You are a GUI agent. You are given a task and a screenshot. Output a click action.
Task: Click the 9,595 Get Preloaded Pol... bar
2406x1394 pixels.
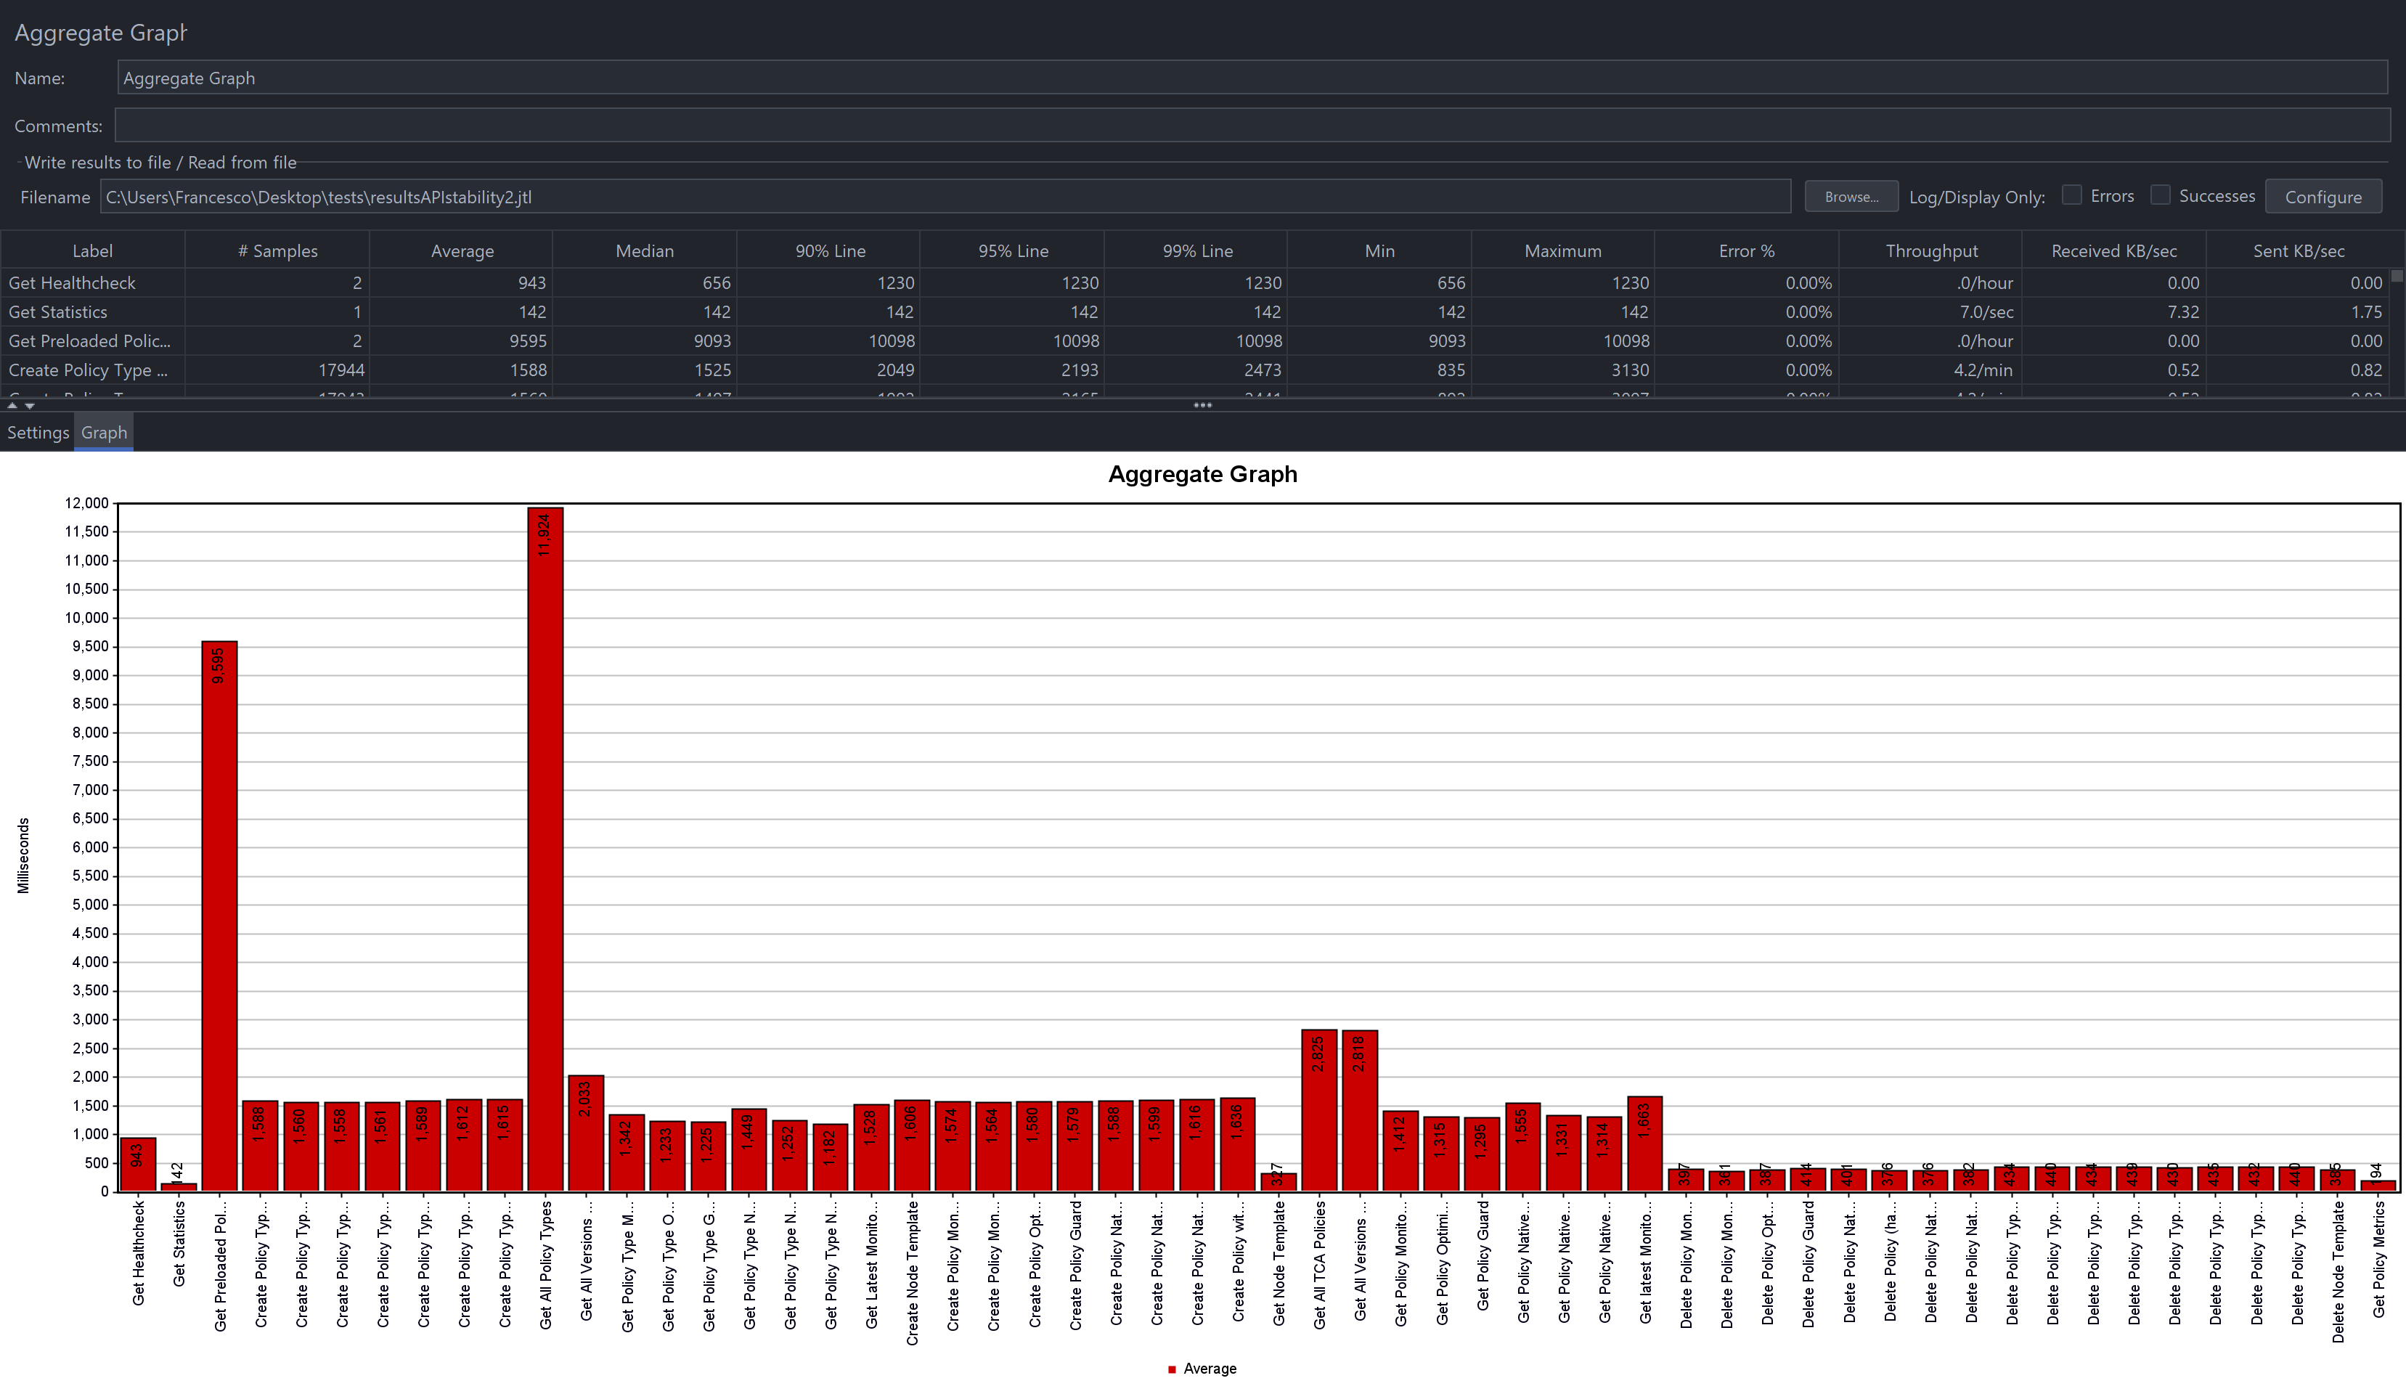click(x=219, y=916)
